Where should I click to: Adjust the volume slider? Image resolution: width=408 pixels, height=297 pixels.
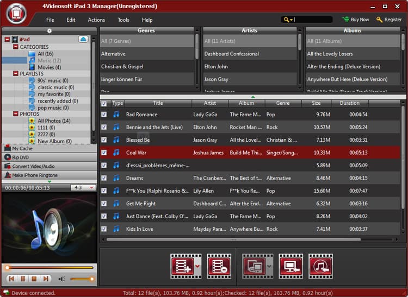coord(82,279)
